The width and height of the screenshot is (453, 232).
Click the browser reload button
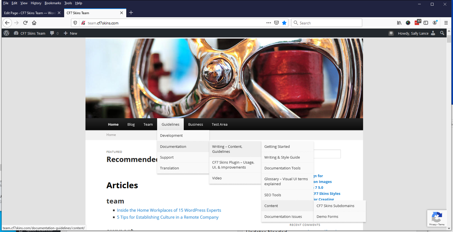pyautogui.click(x=25, y=23)
